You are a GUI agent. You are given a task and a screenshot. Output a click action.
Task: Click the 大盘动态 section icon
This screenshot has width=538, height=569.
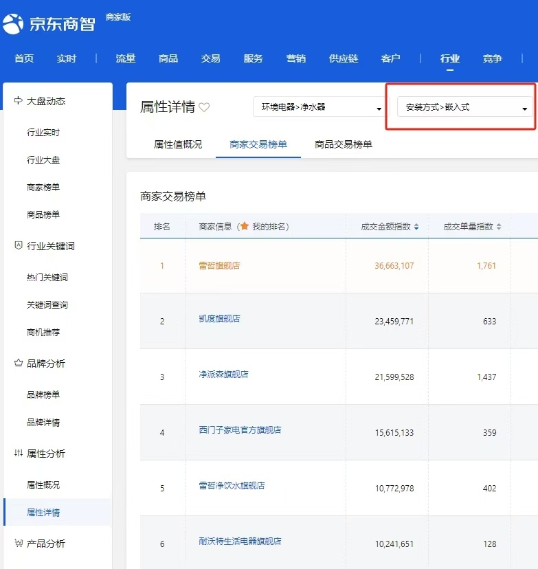point(18,100)
